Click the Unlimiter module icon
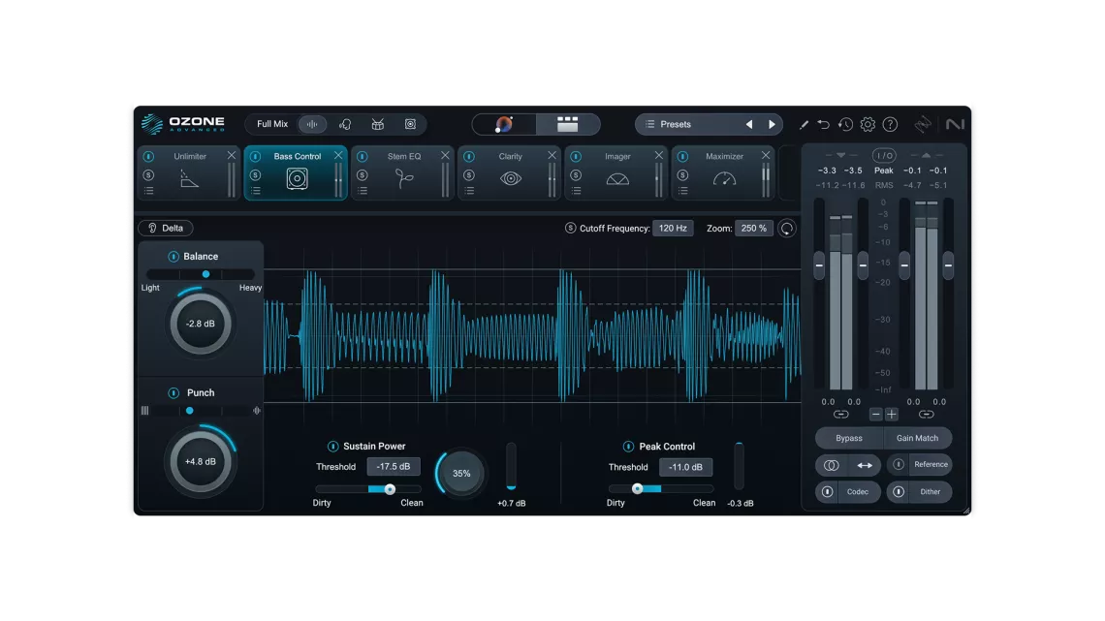Screen dimensions: 1105x621 coord(191,176)
